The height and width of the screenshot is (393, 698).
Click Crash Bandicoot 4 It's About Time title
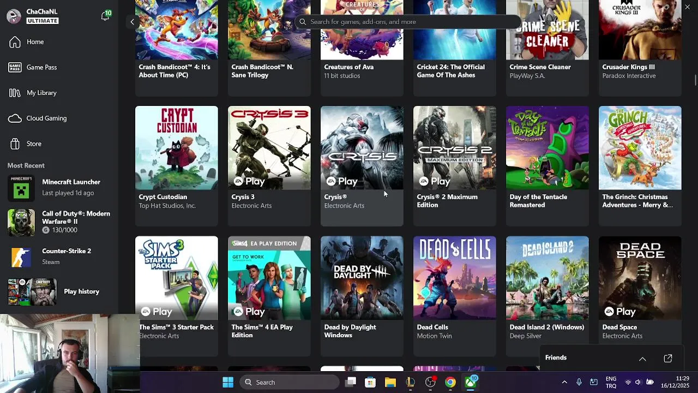coord(174,71)
